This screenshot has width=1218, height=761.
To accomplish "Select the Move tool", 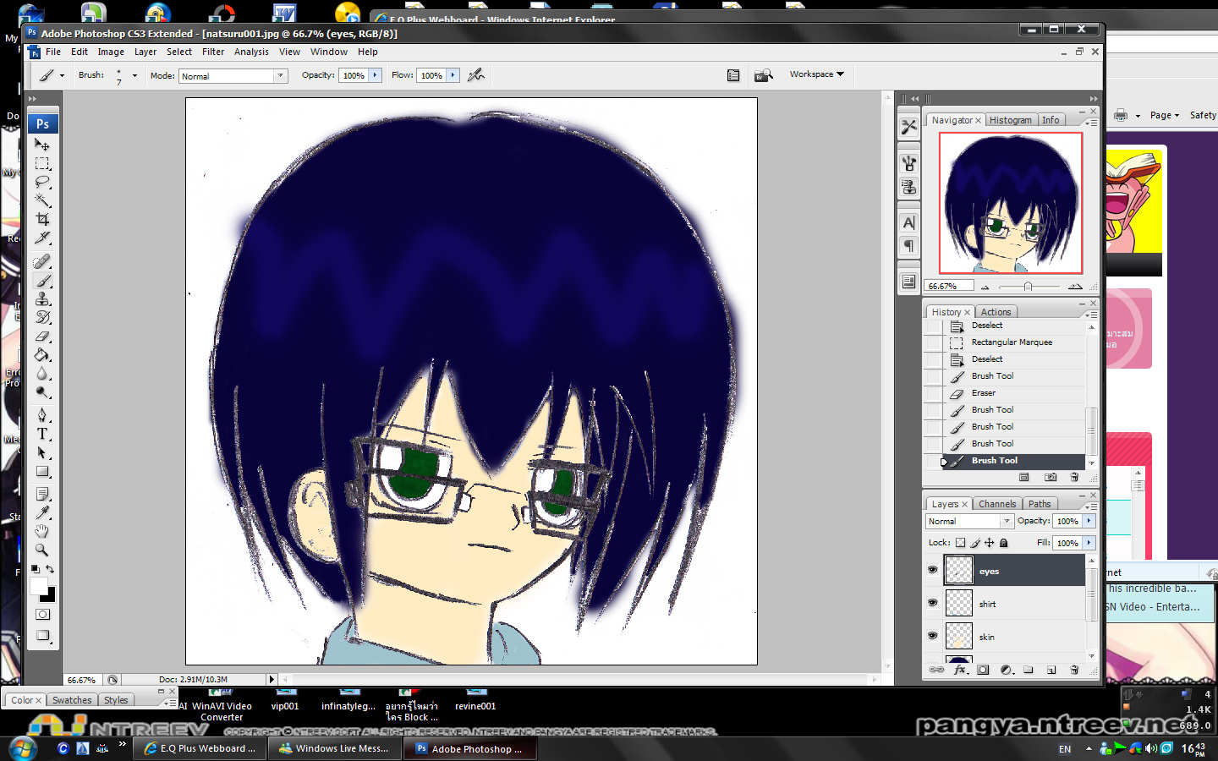I will [42, 145].
